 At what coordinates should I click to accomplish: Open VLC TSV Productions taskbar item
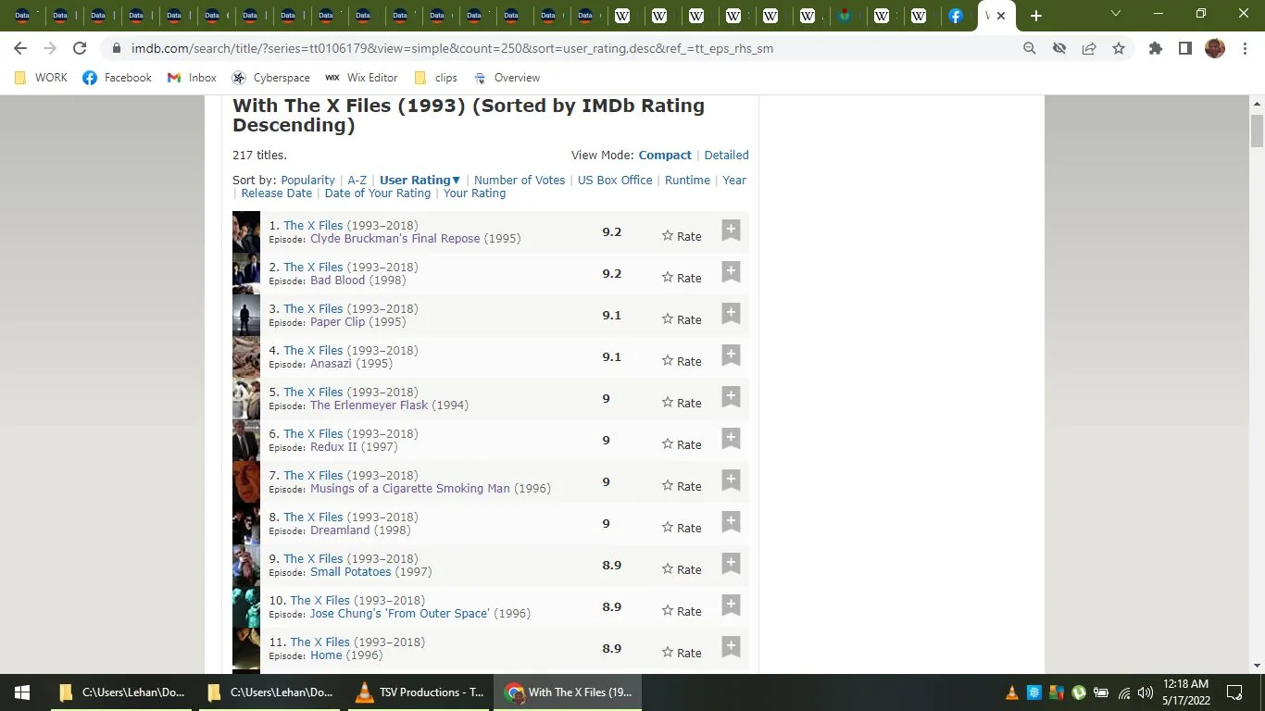pyautogui.click(x=420, y=692)
